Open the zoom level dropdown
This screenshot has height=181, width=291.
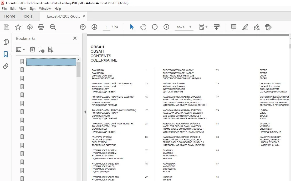(x=190, y=27)
